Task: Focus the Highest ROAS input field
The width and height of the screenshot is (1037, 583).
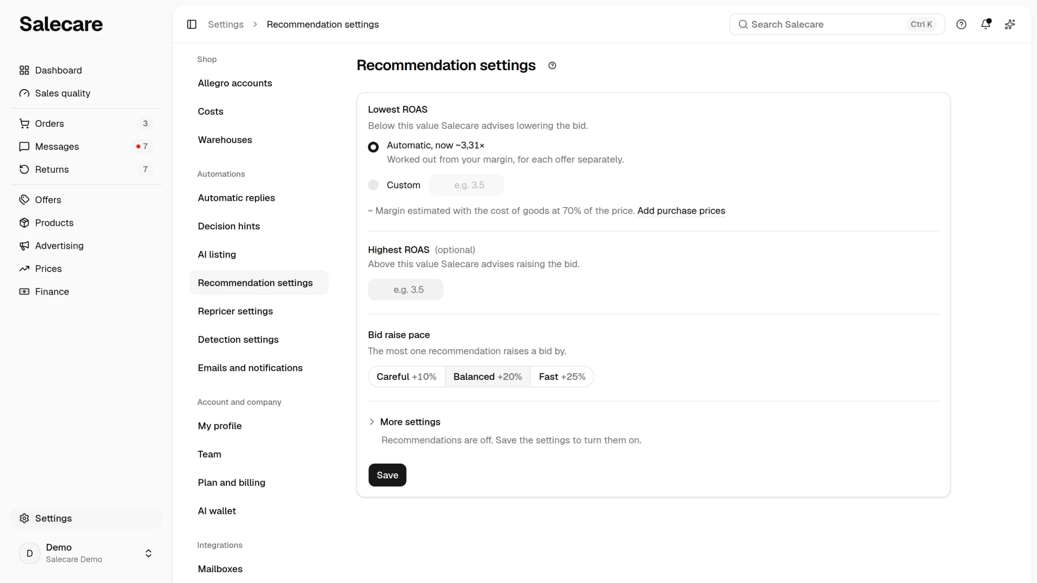Action: click(406, 290)
